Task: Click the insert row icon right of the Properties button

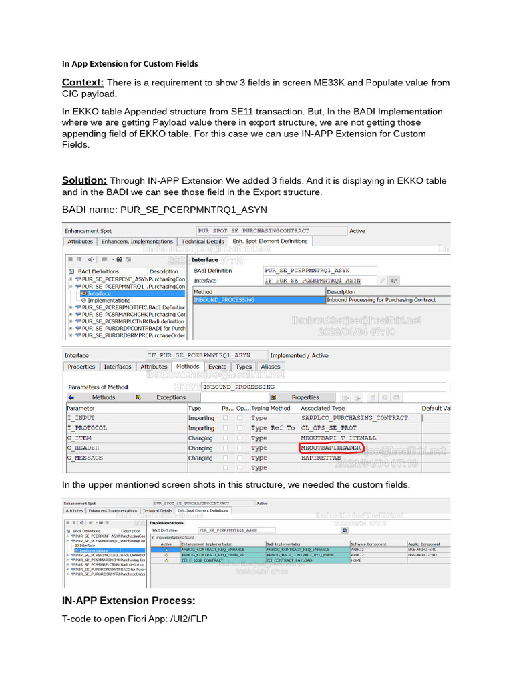Action: pyautogui.click(x=345, y=397)
